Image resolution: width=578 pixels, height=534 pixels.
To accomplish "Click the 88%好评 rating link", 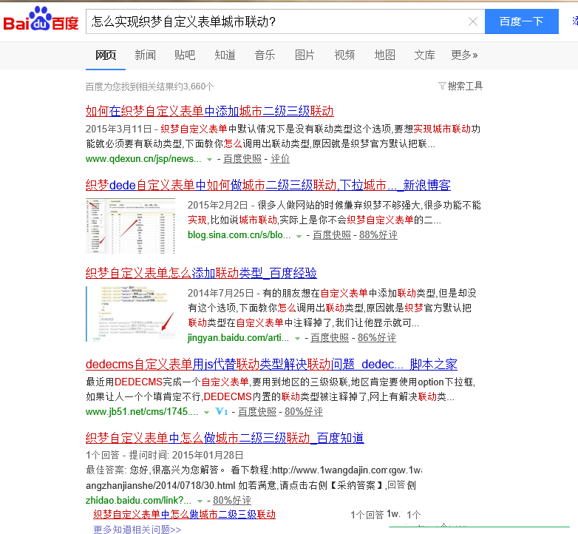I will click(378, 235).
